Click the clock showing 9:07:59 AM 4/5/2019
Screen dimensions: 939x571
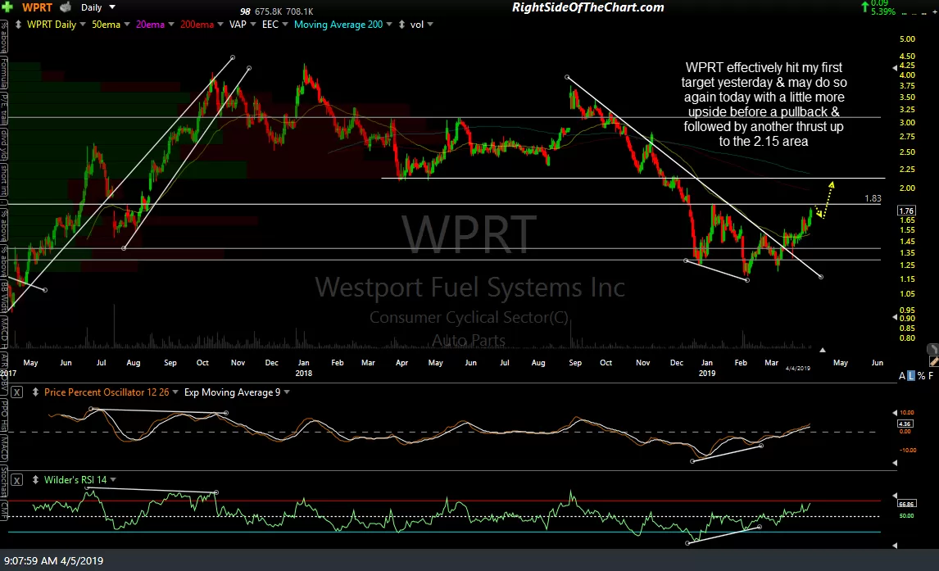54,561
